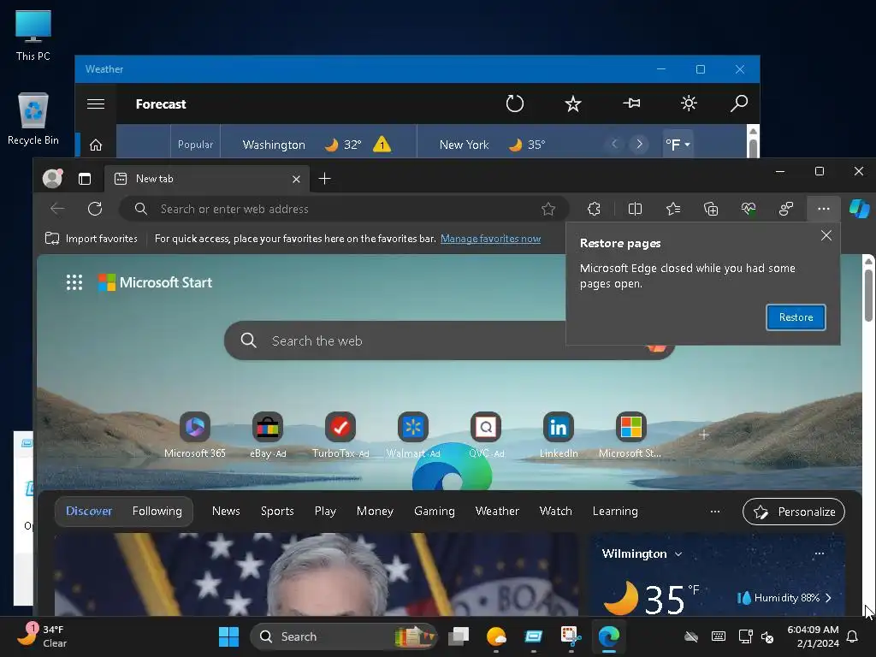
Task: Go to Weather home icon
Action: tap(96, 145)
